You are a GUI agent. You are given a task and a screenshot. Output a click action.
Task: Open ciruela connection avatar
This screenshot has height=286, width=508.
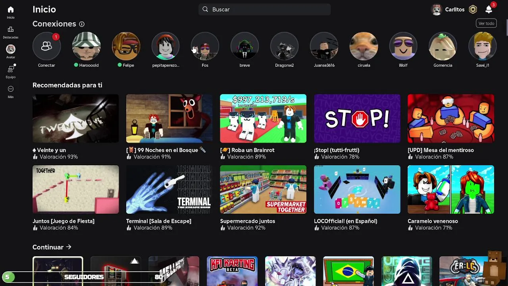coord(364,46)
